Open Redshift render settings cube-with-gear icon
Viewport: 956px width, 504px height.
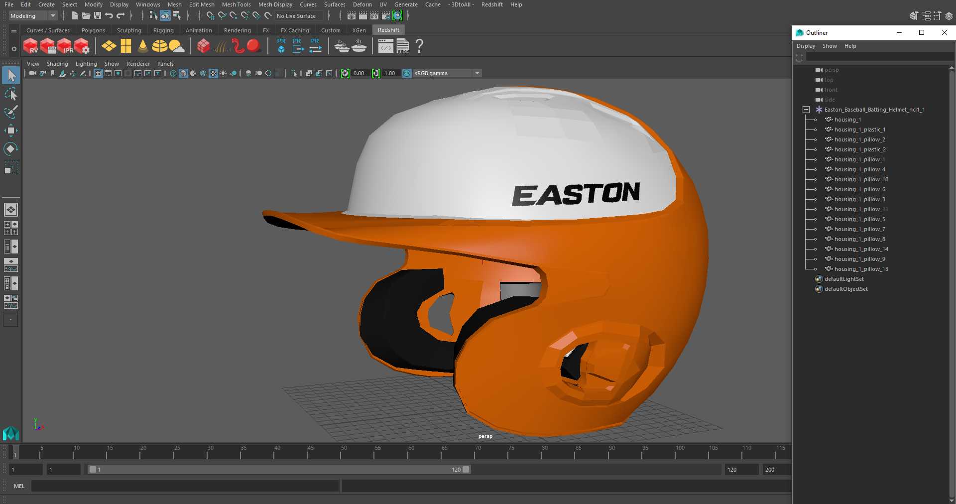[82, 46]
